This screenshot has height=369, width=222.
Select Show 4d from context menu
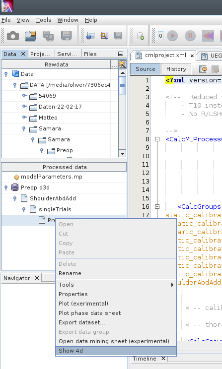click(116, 351)
